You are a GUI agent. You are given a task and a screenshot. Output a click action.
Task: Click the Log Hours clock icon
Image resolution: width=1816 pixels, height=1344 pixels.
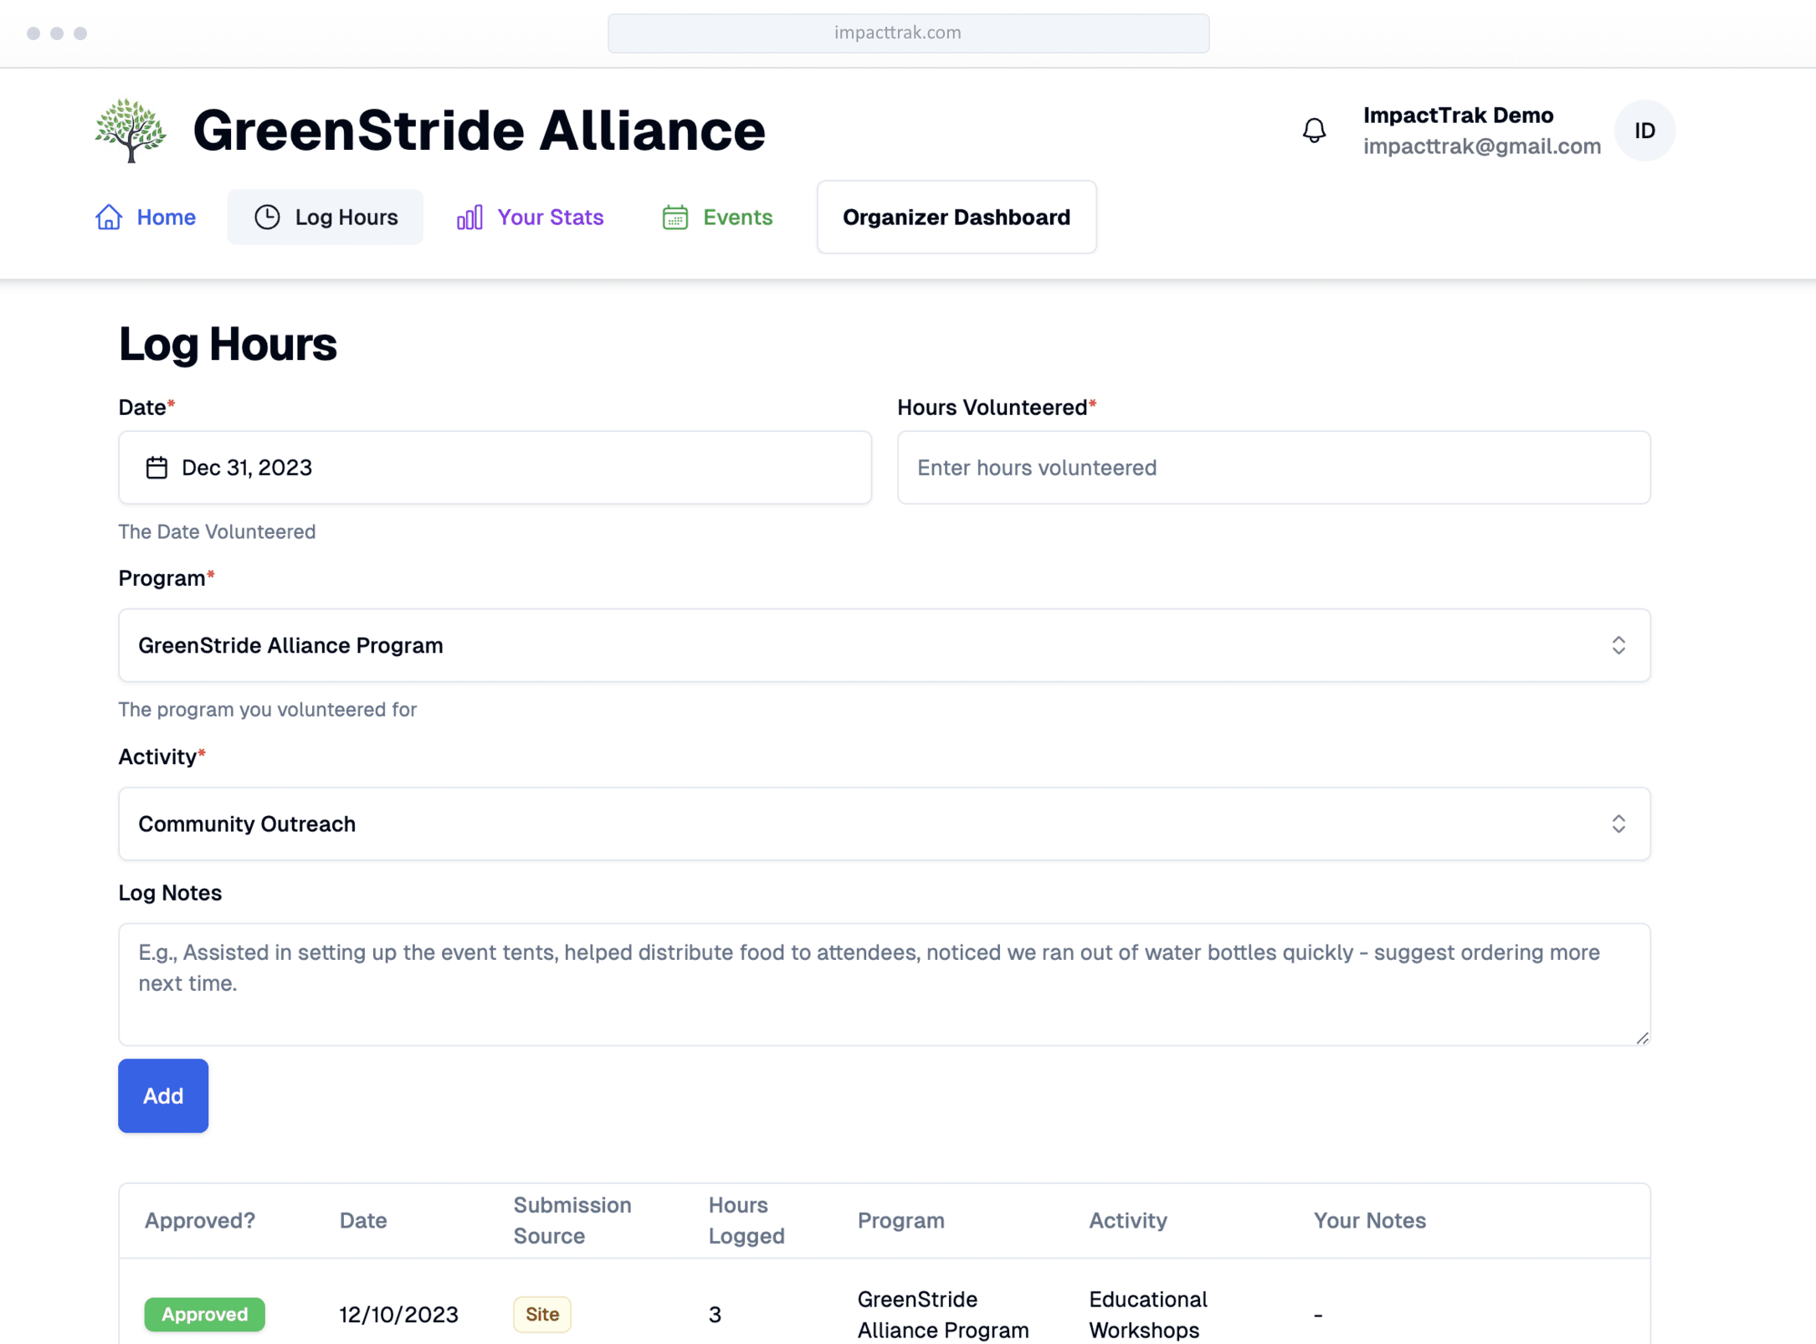point(267,217)
